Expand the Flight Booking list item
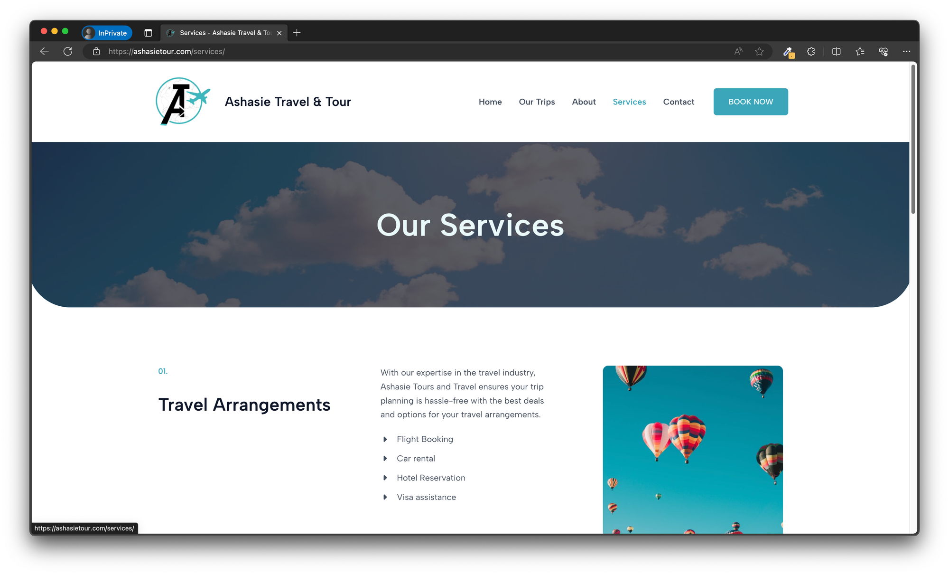949x575 pixels. click(x=384, y=439)
